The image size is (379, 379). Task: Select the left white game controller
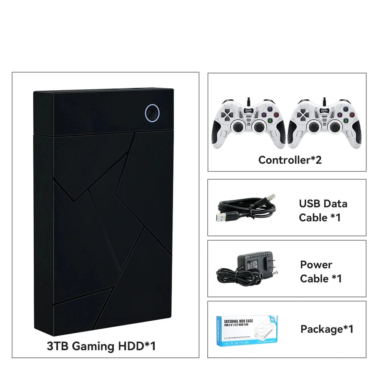(249, 124)
